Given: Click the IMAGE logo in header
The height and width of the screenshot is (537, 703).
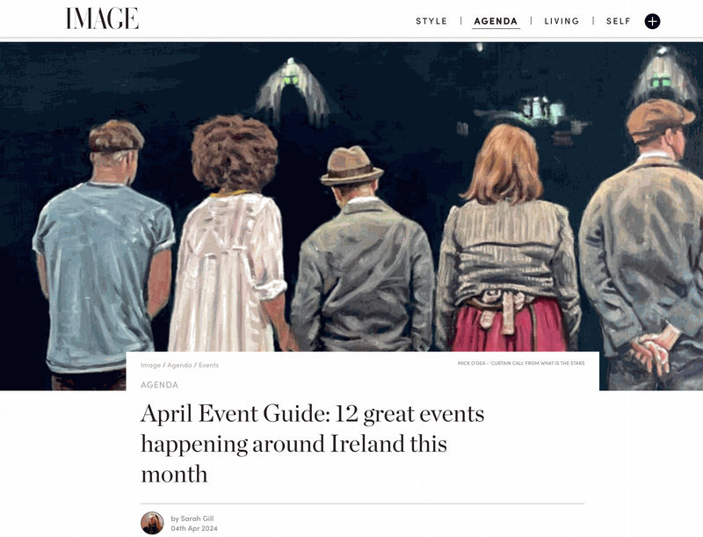Looking at the screenshot, I should pyautogui.click(x=102, y=18).
